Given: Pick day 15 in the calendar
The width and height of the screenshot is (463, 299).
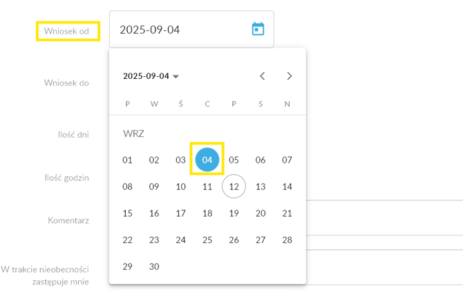Looking at the screenshot, I should click(128, 213).
